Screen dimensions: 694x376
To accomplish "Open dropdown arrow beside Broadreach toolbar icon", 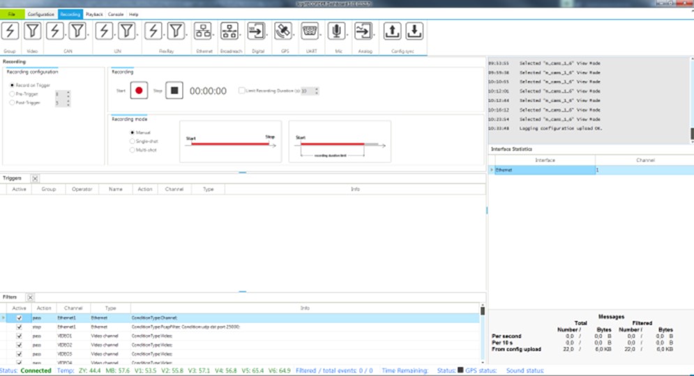I will point(241,34).
